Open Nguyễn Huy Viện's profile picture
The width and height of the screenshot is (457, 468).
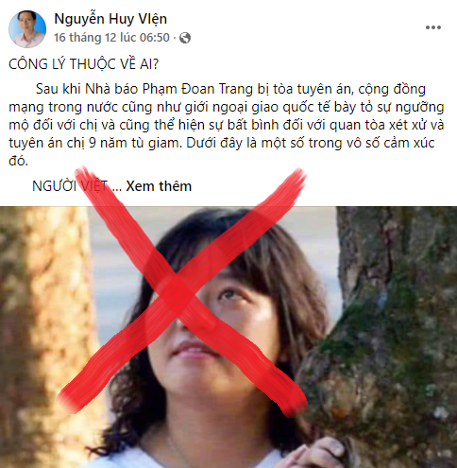tap(27, 29)
